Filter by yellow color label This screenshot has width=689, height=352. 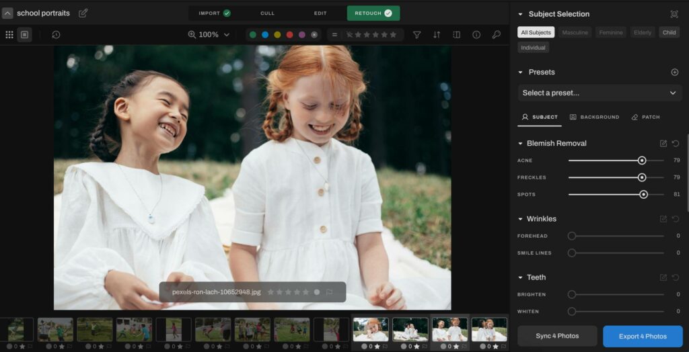tap(277, 35)
